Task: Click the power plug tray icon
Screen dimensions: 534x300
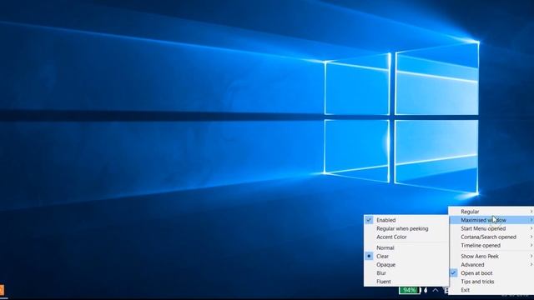Action: click(x=426, y=290)
